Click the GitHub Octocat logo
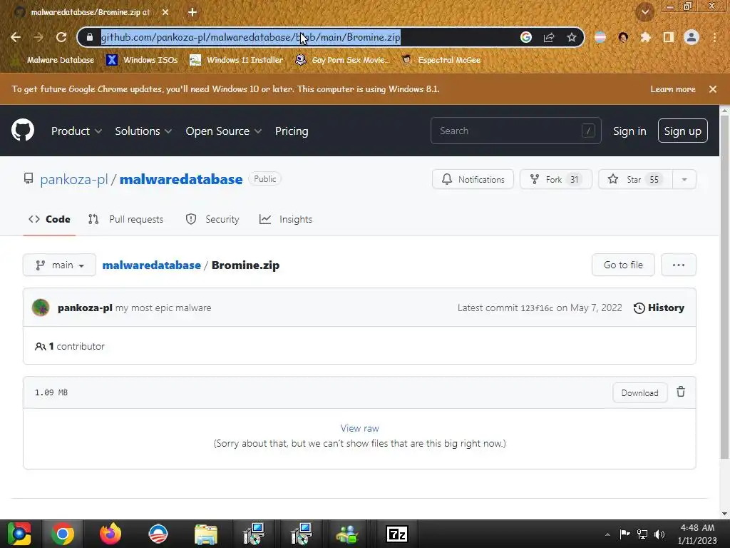The image size is (730, 548). (x=23, y=131)
